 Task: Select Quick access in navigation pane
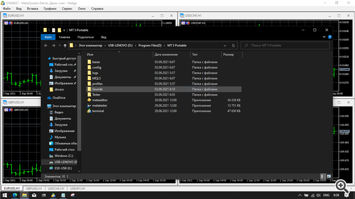[64, 58]
